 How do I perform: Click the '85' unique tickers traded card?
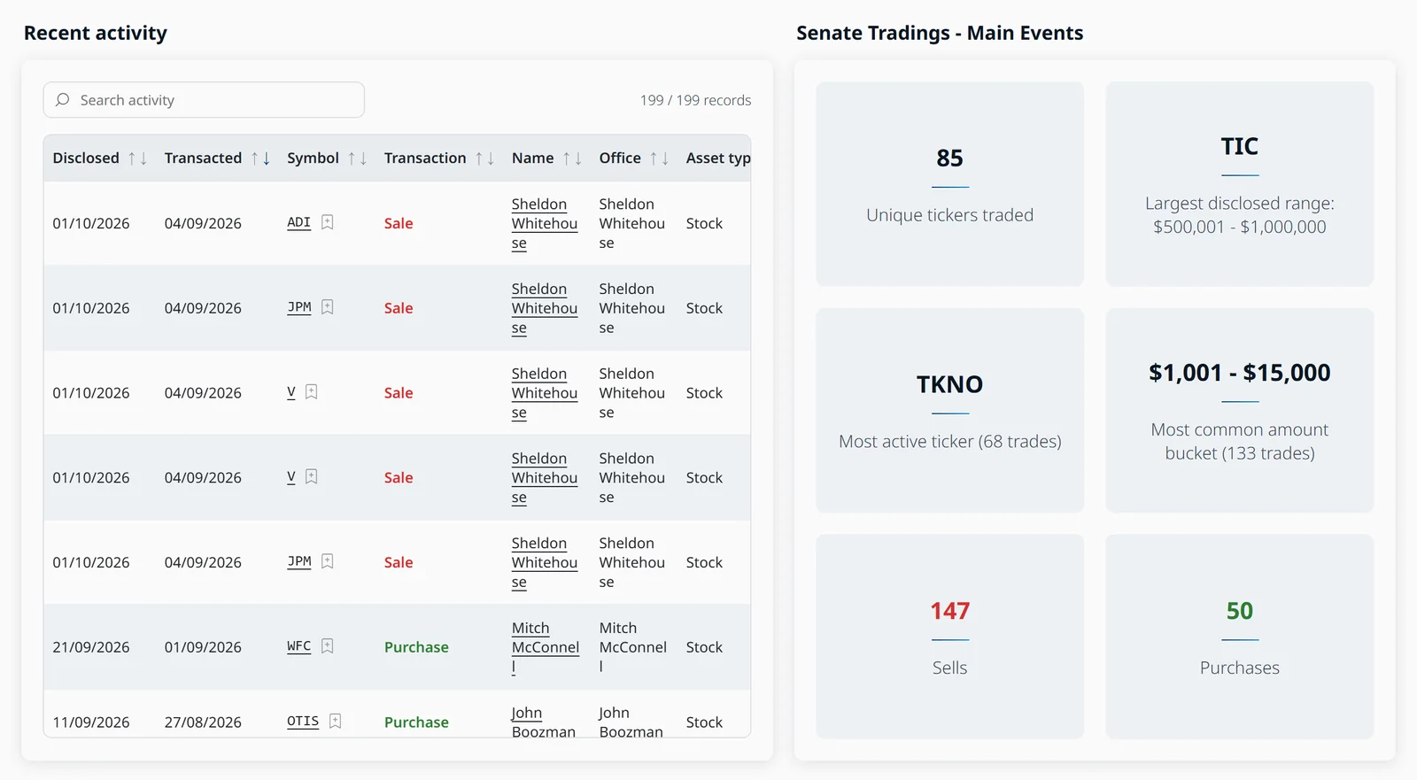click(x=950, y=184)
